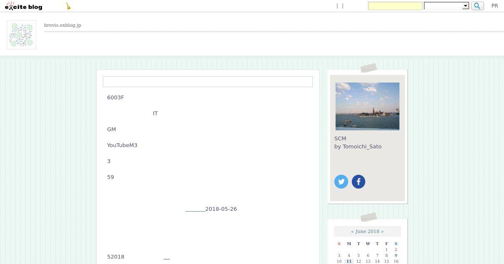Focus the yellow search input field
This screenshot has width=504, height=264.
coord(395,6)
